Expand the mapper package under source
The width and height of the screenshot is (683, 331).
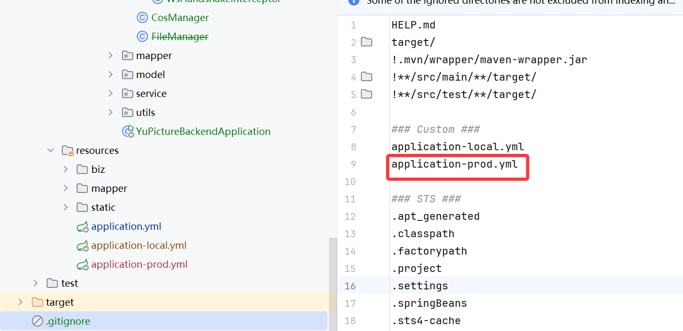click(x=110, y=56)
